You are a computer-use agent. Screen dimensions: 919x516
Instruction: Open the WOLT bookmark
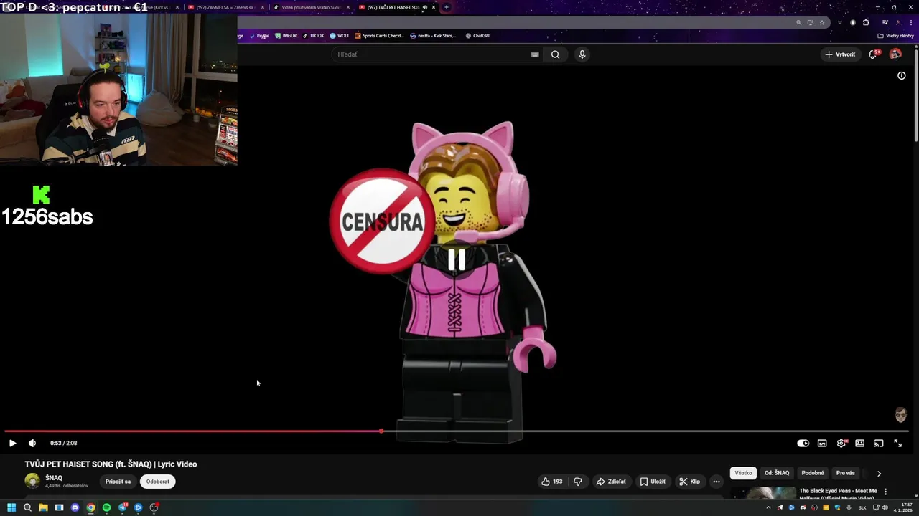340,36
